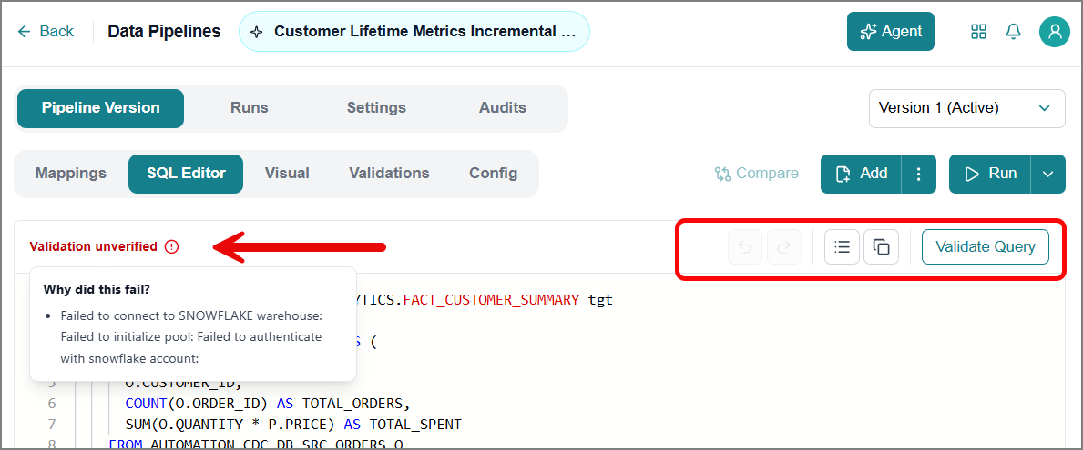This screenshot has height=450, width=1083.
Task: Click the FACT_CUSTOMER_SUMMARY table name in the SQL
Action: (x=492, y=301)
